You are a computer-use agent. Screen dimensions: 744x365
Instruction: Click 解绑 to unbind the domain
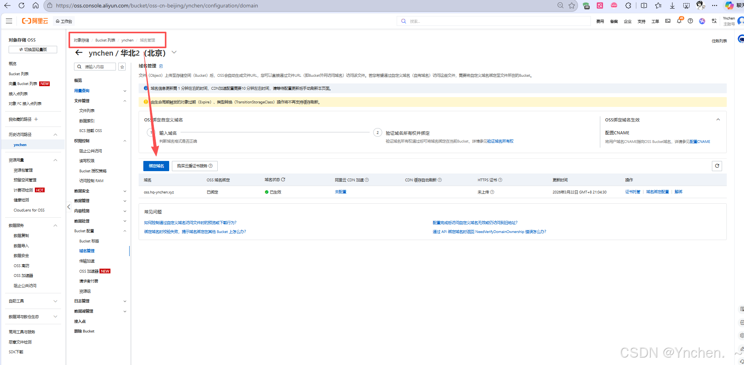tap(679, 192)
